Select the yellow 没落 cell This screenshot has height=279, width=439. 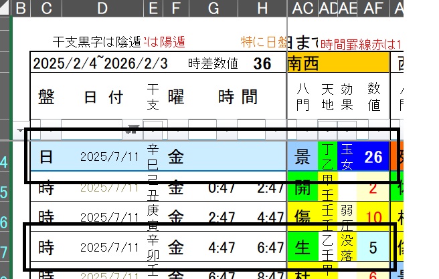[349, 248]
